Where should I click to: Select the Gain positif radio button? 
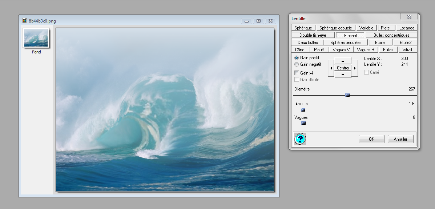[x=297, y=58]
